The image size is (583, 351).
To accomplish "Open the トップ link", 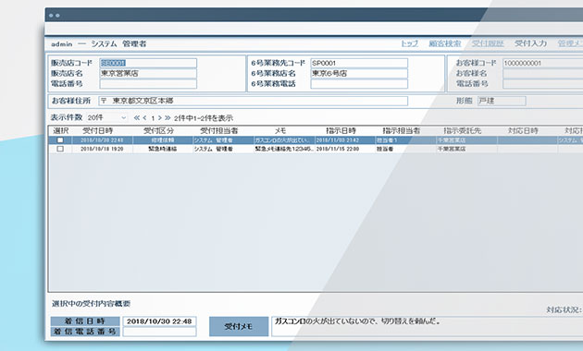I will coord(409,43).
